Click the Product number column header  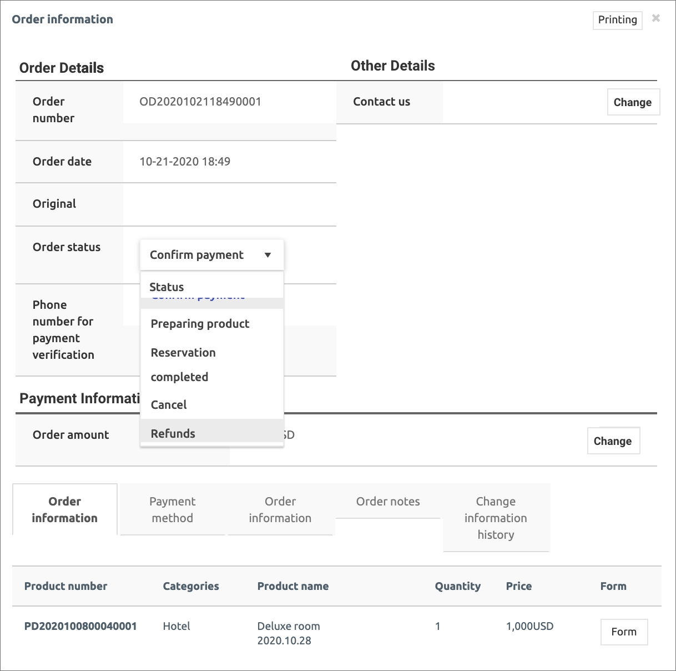tap(66, 586)
